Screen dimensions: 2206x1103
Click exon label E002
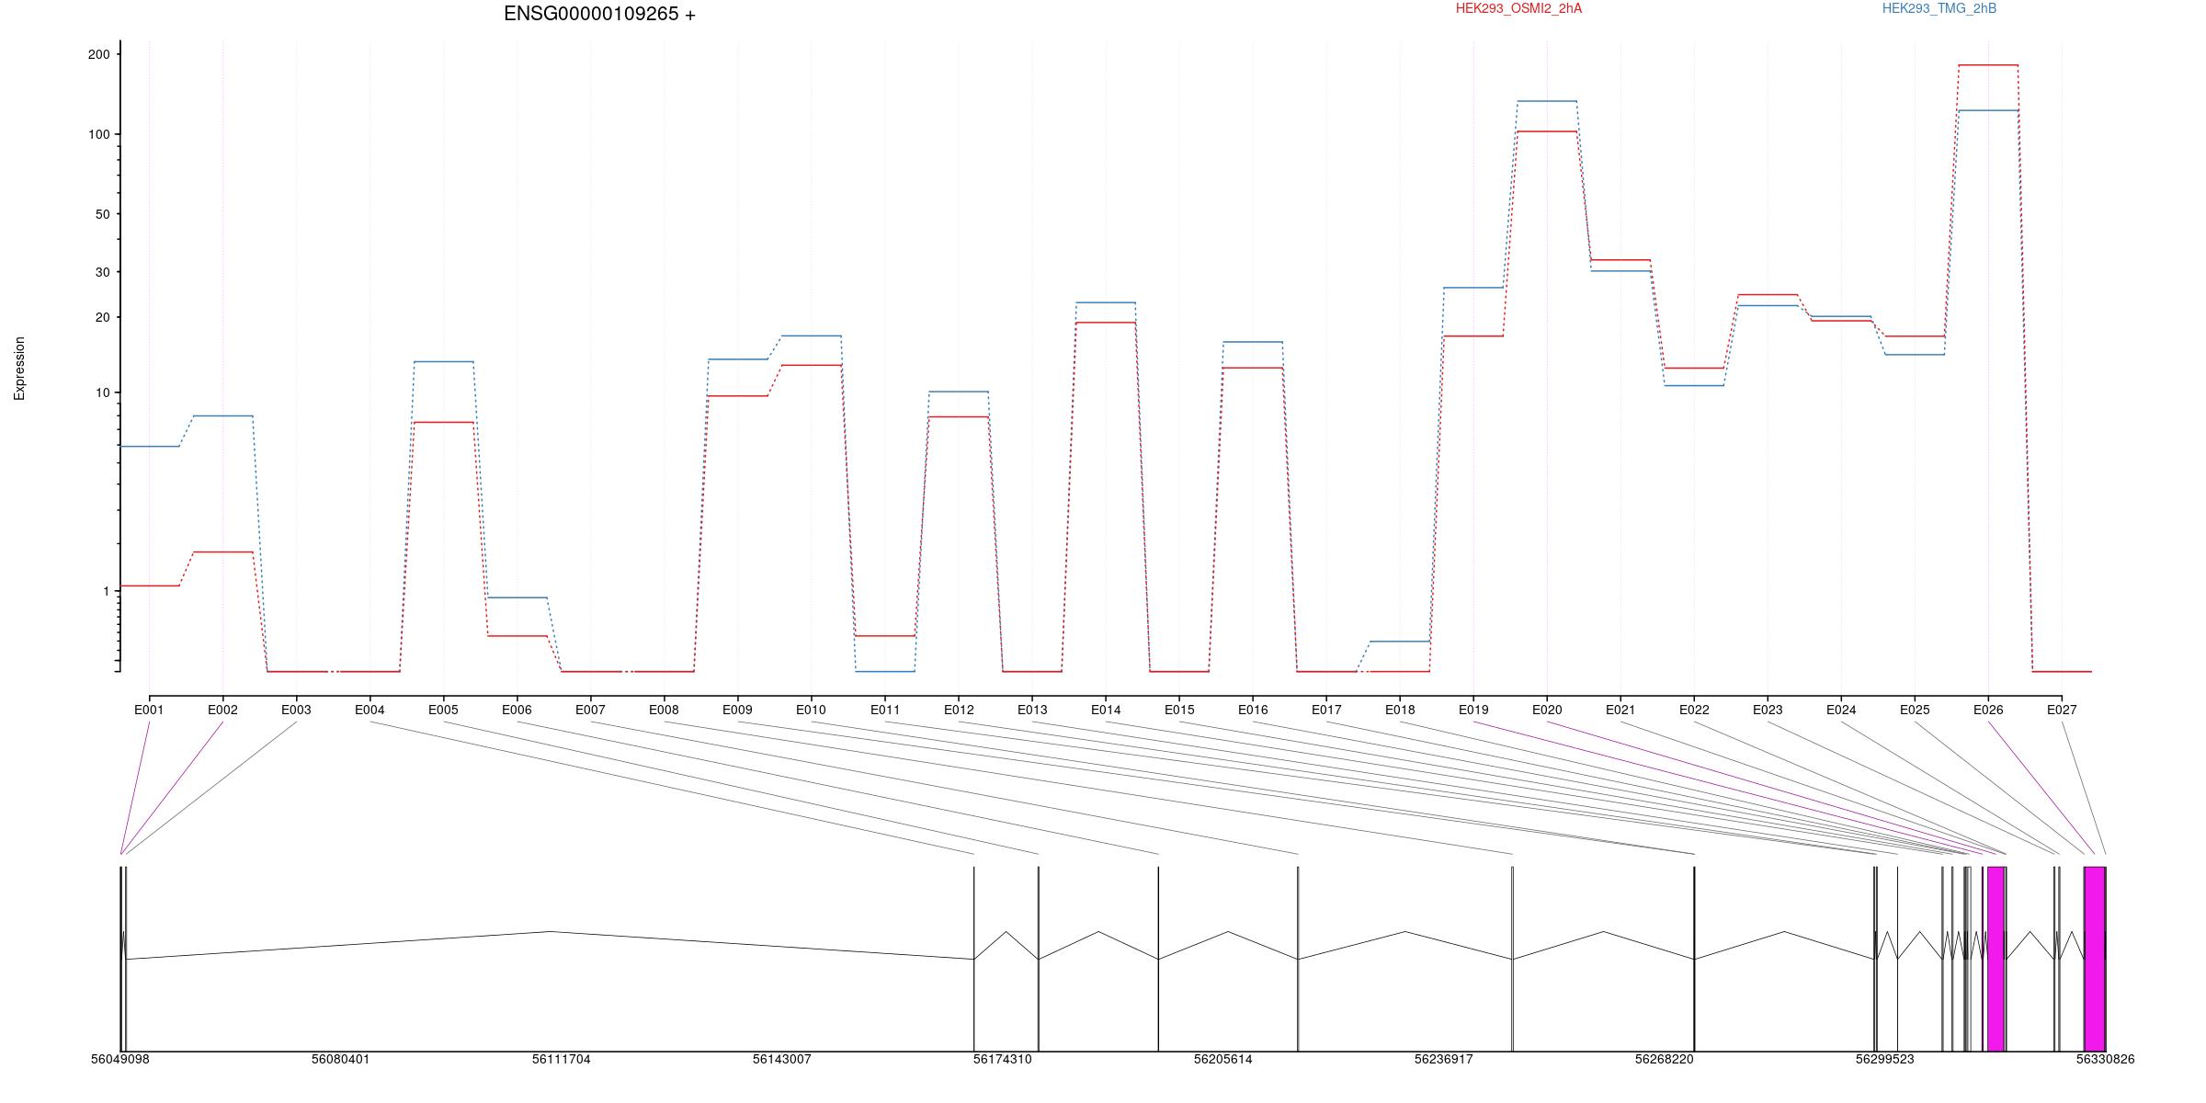coord(222,710)
